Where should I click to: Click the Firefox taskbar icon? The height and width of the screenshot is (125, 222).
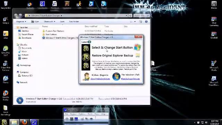(24, 122)
